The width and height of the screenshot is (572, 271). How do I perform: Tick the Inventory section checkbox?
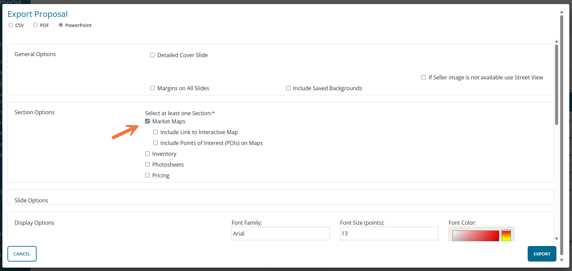(148, 154)
